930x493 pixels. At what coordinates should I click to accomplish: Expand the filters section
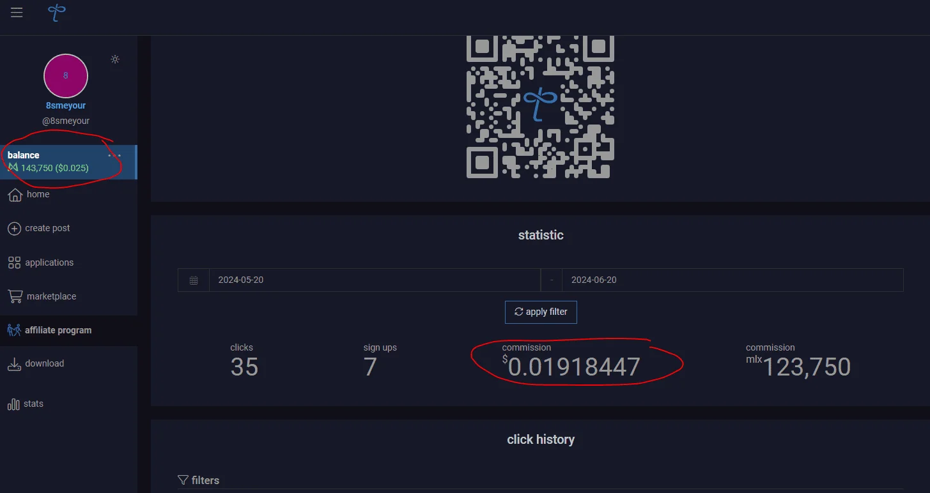[205, 480]
